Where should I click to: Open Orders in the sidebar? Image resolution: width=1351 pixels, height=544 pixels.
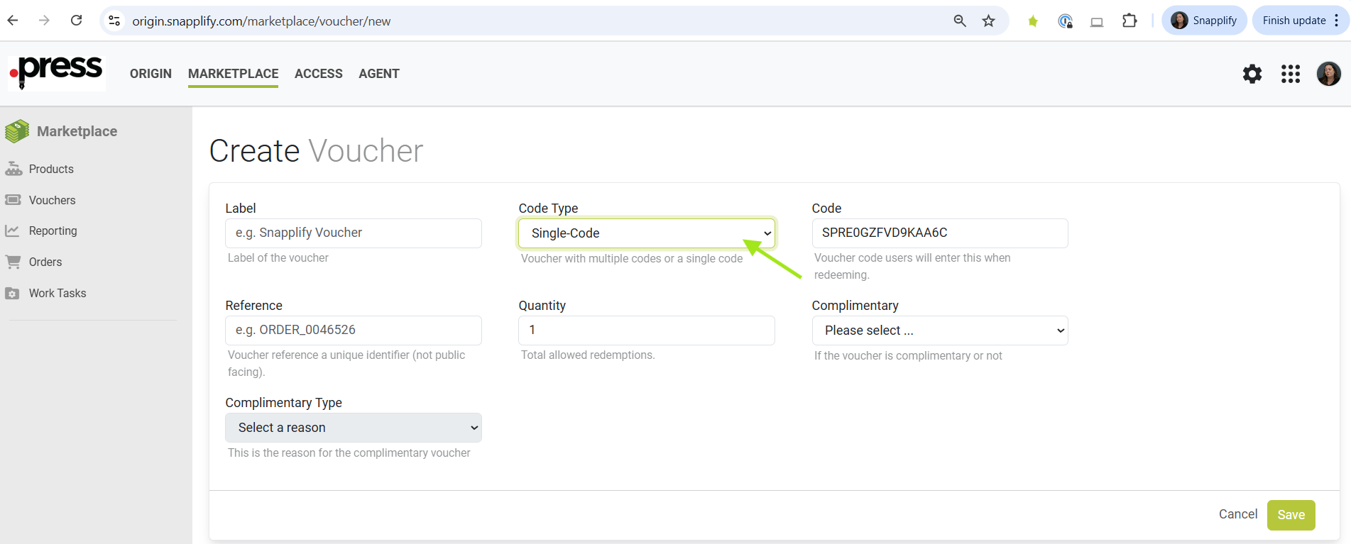45,262
